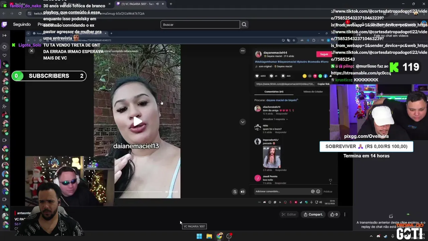Viewport: 428px width, 241px height.
Task: Click the Twitch logo home icon
Action: point(4,24)
